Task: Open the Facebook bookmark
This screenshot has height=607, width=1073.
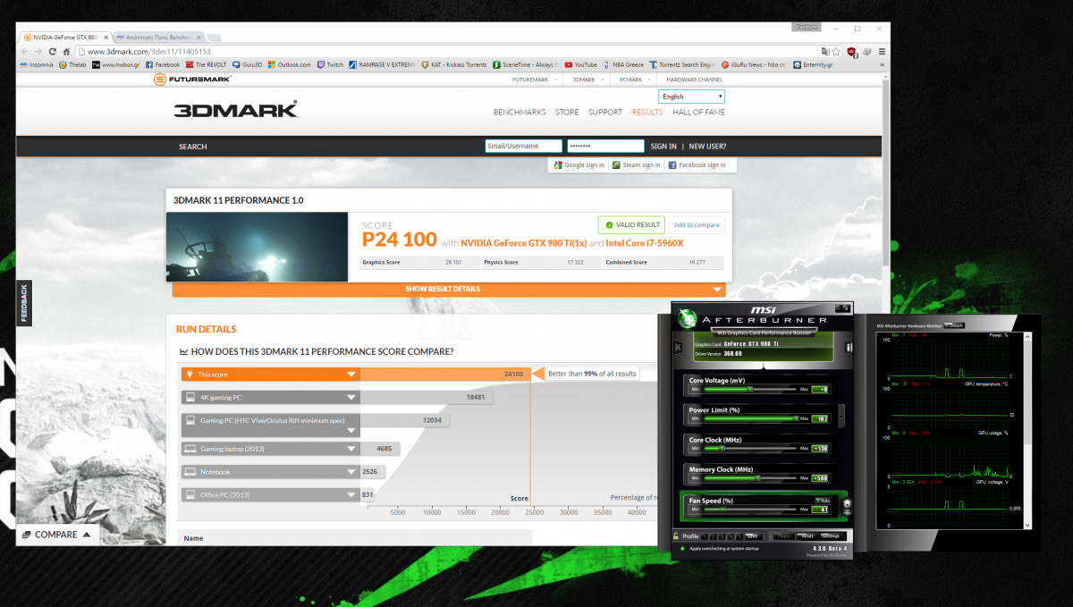Action: [163, 64]
